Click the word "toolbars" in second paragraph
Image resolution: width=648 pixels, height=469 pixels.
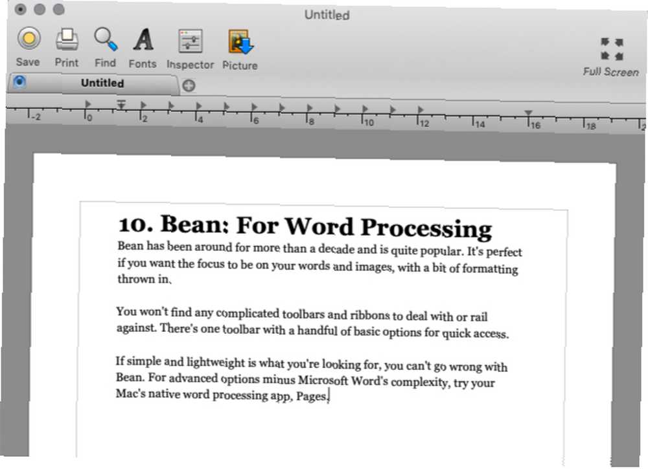(303, 314)
